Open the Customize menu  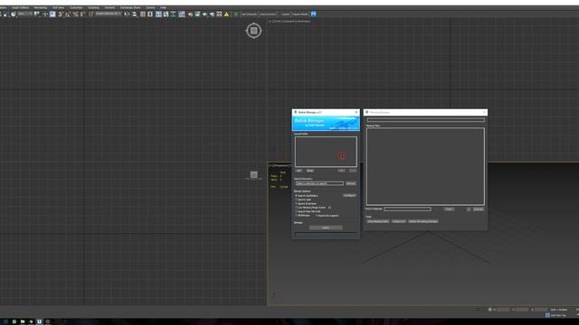[x=76, y=7]
